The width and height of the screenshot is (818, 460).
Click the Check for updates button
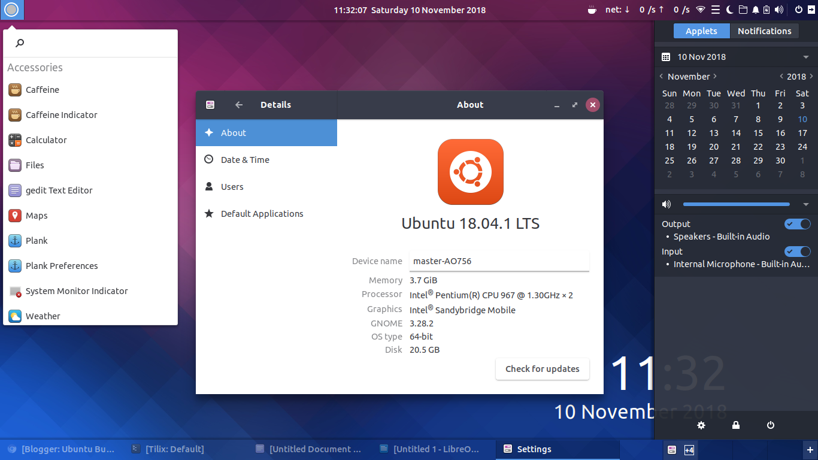point(543,369)
